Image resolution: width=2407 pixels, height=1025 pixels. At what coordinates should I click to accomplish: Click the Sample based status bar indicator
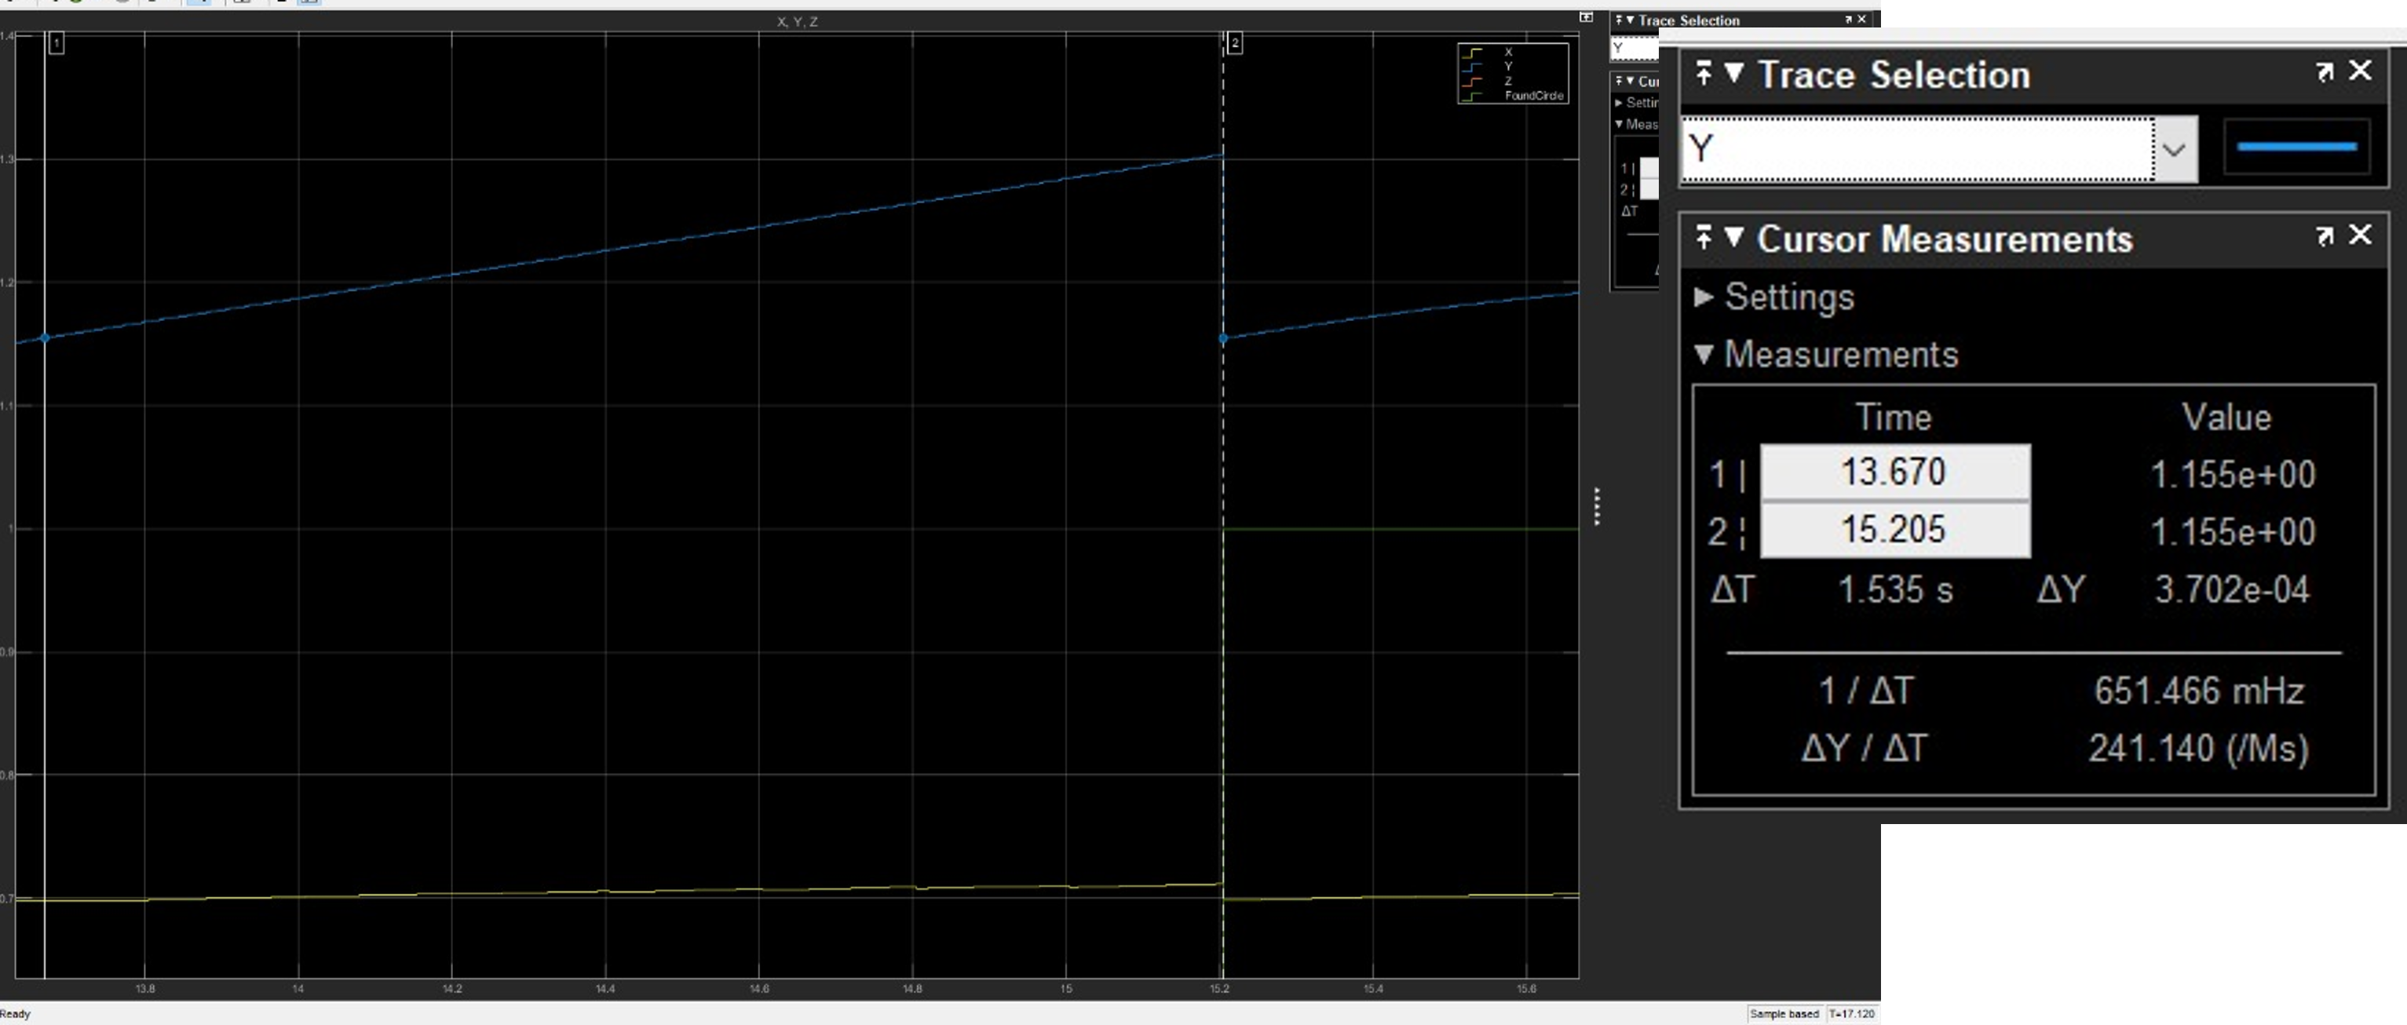[x=1786, y=1013]
